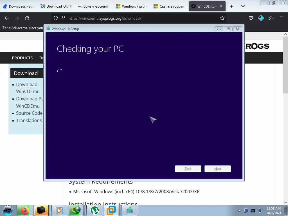Open the Firefox account profile icon
Viewport: 288px width, 216px height.
click(x=261, y=18)
